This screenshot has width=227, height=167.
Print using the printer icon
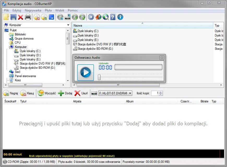[x=28, y=17]
